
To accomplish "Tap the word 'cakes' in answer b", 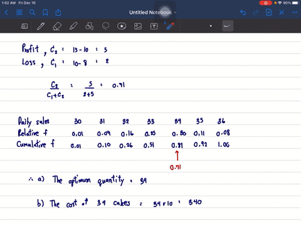I will [x=122, y=203].
